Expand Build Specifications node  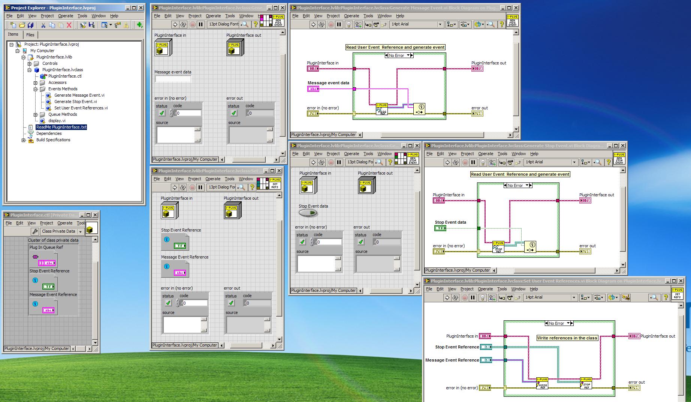[x=24, y=140]
